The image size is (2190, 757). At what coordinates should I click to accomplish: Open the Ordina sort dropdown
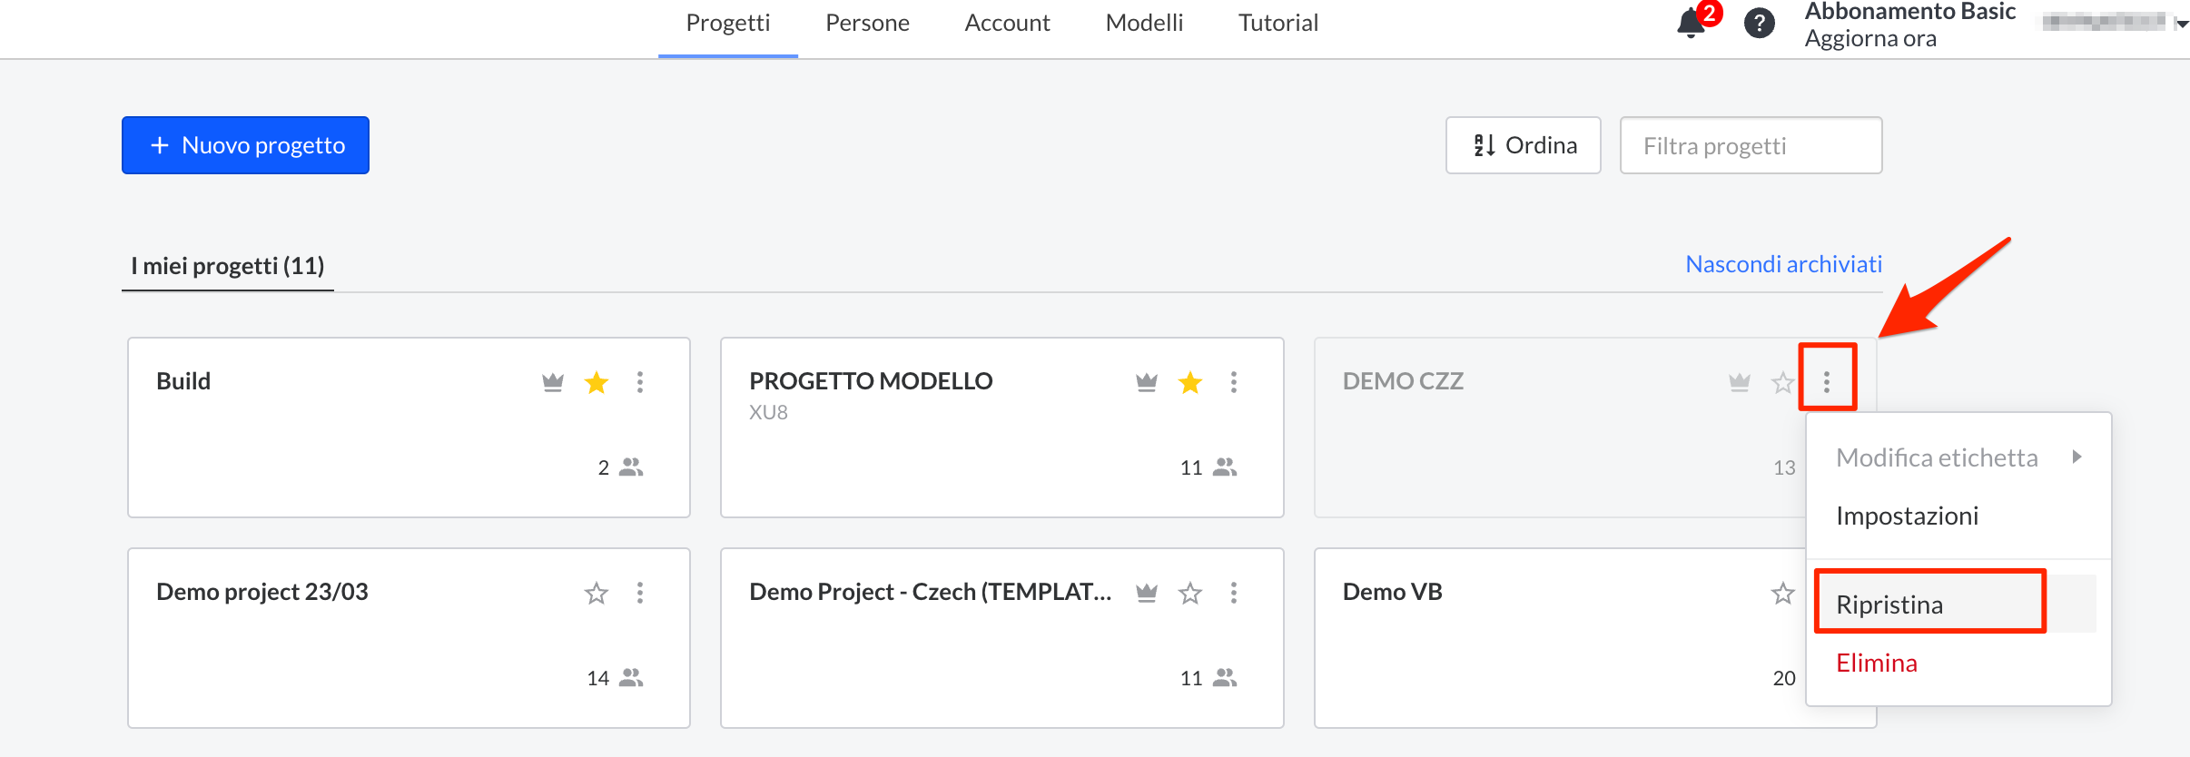[1523, 145]
